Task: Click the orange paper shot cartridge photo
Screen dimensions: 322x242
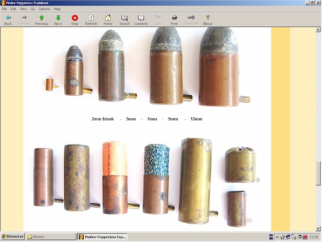Action: tap(120, 177)
